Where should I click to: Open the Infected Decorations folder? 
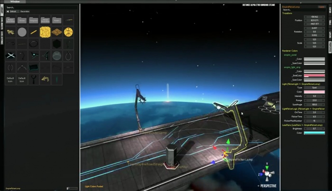click(45, 20)
